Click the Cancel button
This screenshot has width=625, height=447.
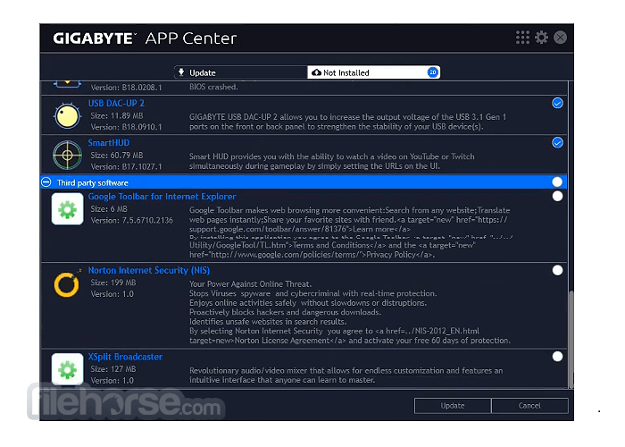coord(529,406)
